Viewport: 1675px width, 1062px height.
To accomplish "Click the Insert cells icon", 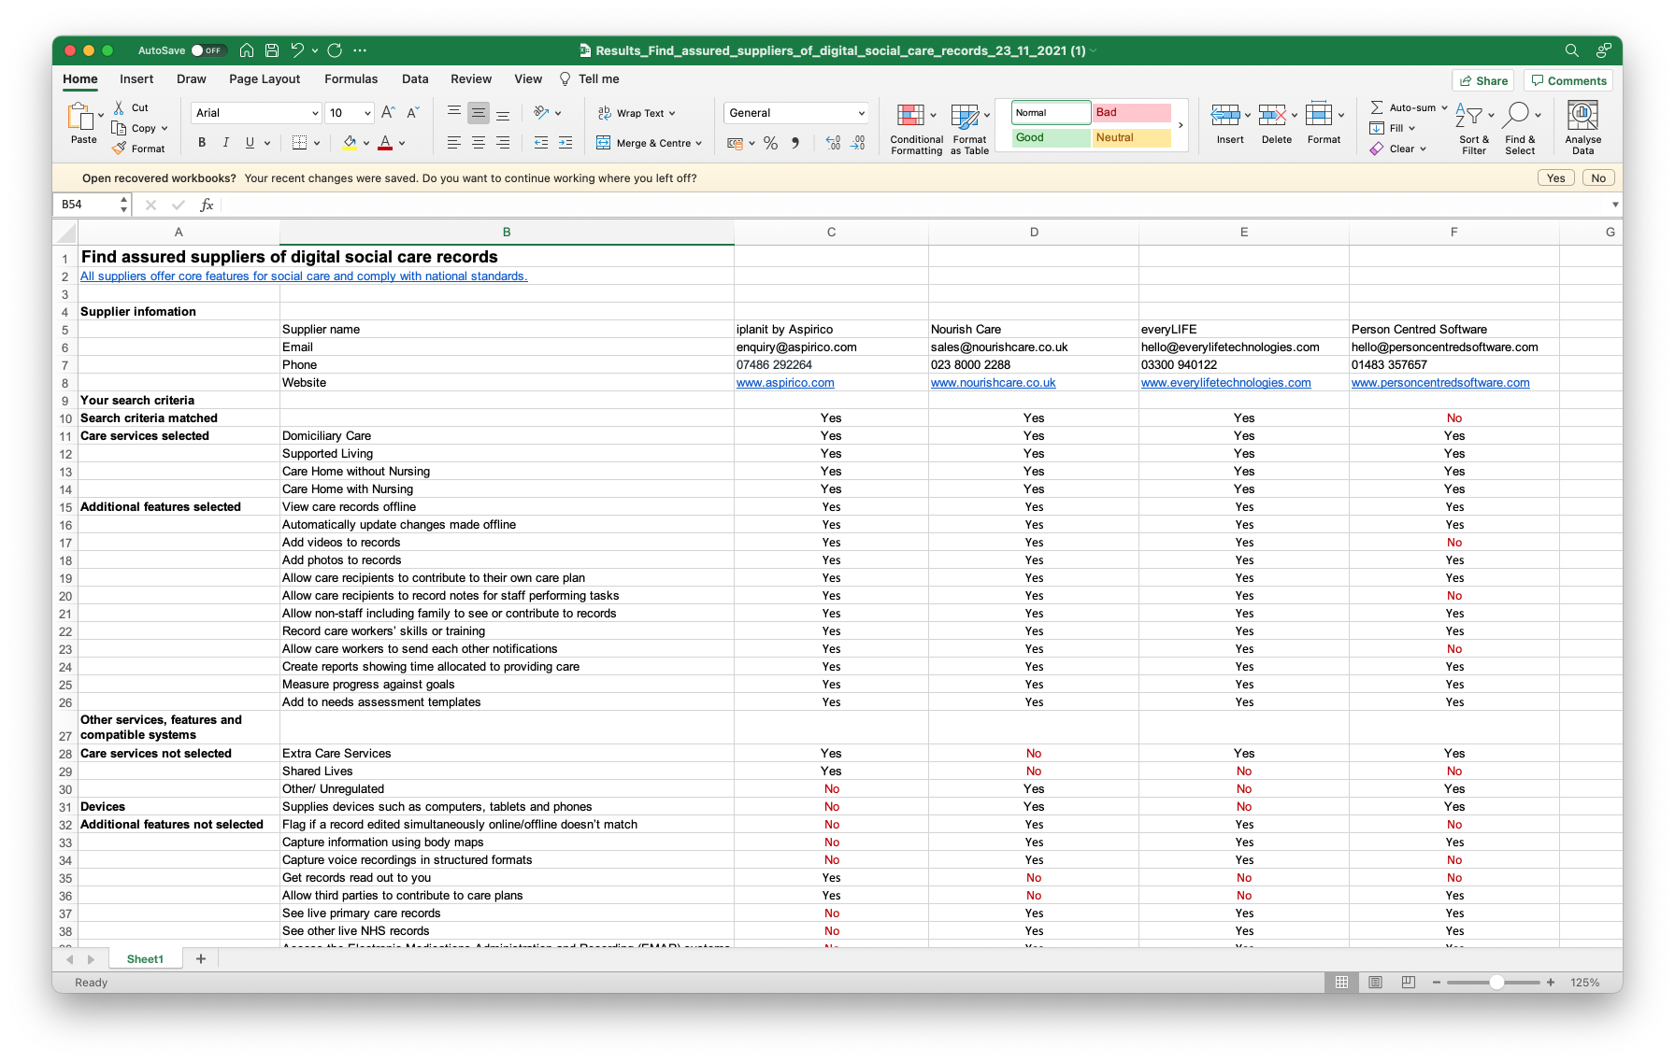I will click(1224, 116).
